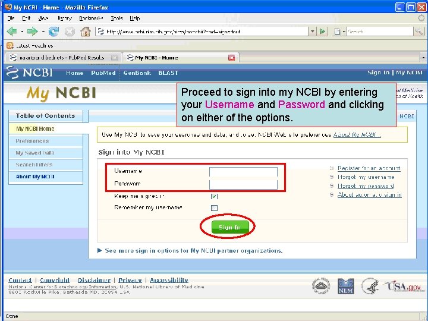Click the Disclaimer footer link
Screen dimensions: 428x321
(x=94, y=280)
